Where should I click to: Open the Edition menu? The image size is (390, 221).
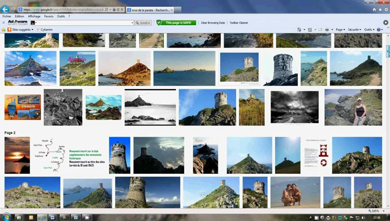pyautogui.click(x=19, y=16)
